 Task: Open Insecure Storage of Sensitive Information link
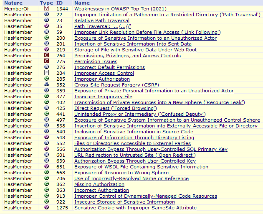pos(125,202)
